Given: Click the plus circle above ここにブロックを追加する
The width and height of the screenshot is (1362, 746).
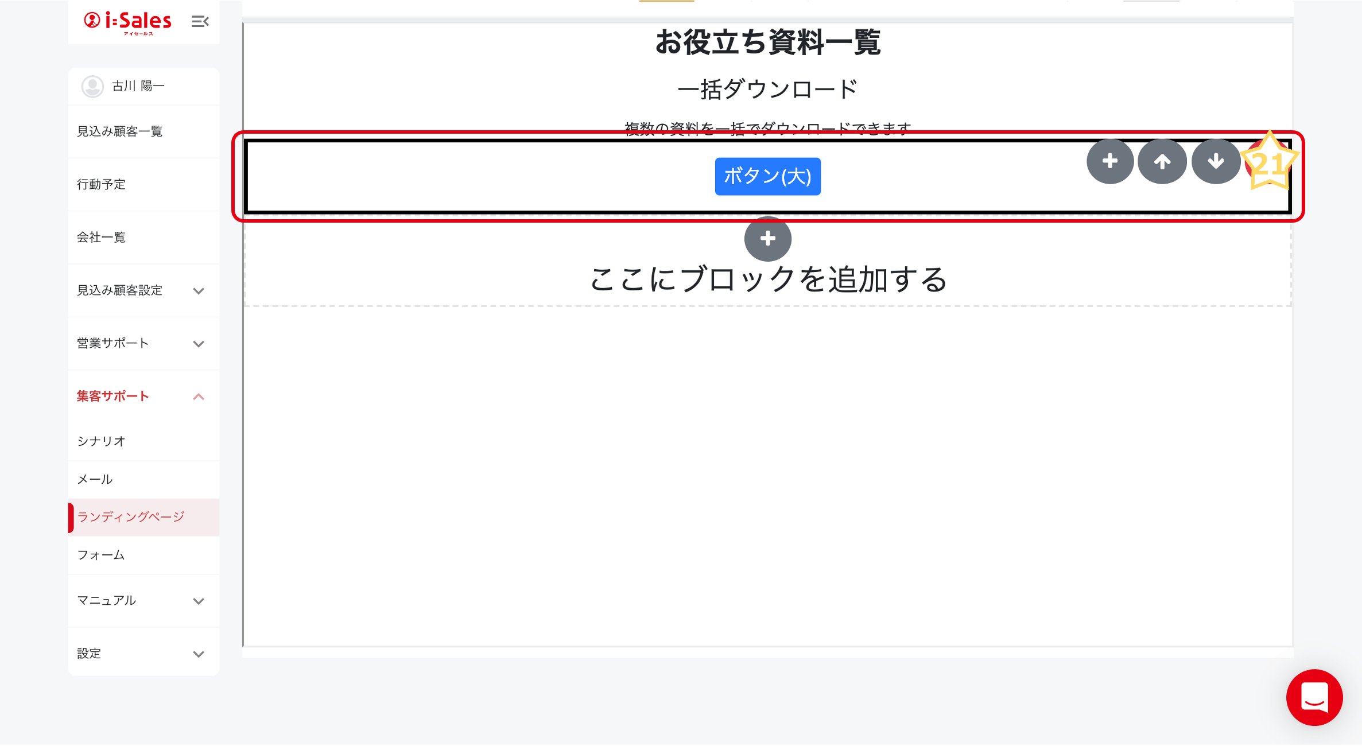Looking at the screenshot, I should (x=767, y=238).
